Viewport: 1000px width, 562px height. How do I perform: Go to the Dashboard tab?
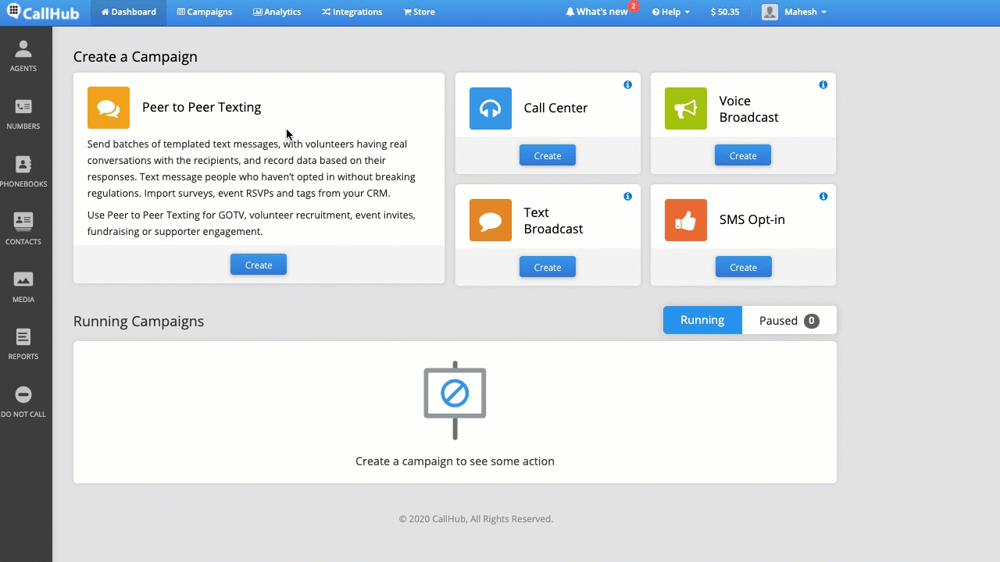point(129,12)
